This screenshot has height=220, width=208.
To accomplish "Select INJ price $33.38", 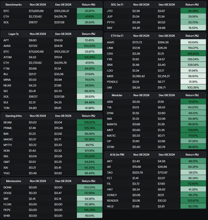I will (59, 74).
